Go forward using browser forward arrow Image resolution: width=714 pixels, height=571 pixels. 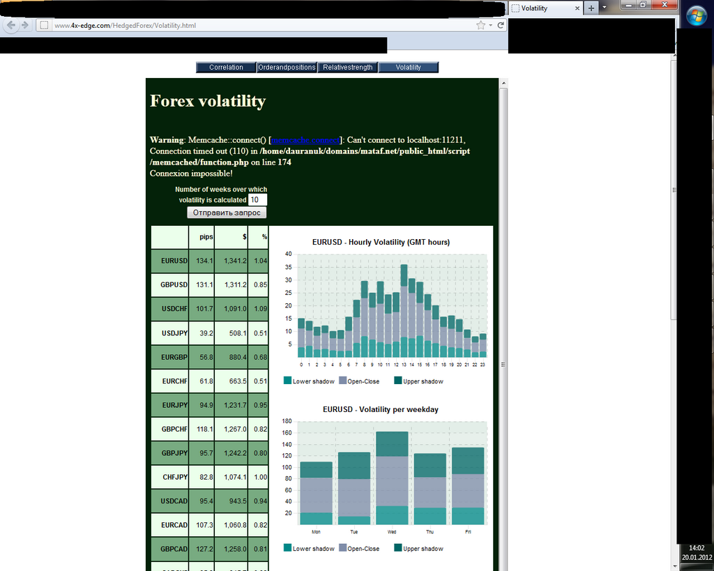point(26,25)
